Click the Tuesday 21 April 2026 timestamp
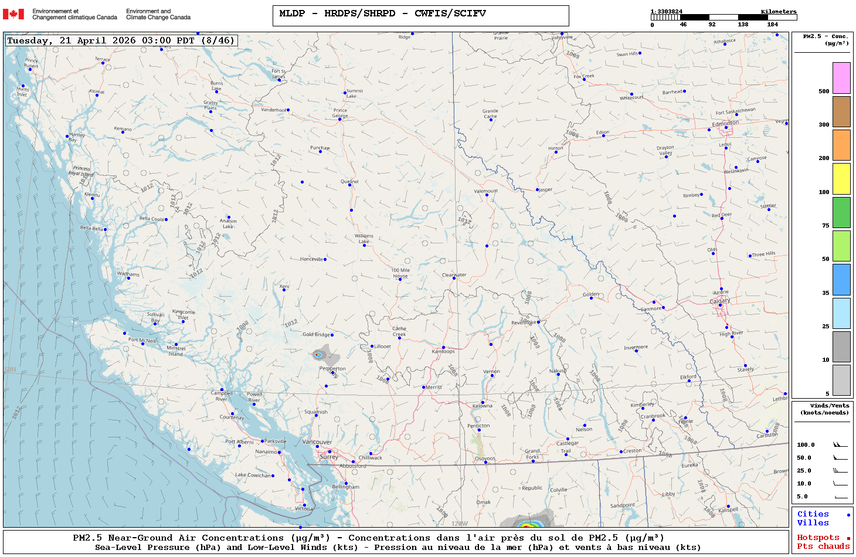Screen dimensions: 856x557 pos(121,40)
